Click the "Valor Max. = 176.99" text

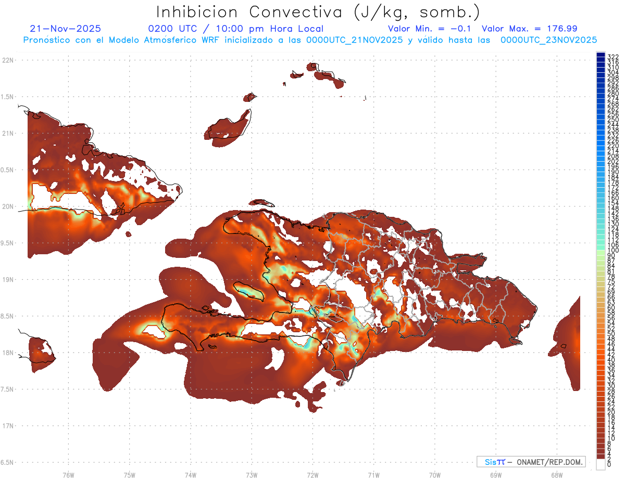[529, 29]
